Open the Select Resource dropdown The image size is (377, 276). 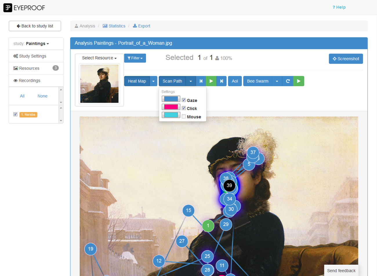pos(99,58)
